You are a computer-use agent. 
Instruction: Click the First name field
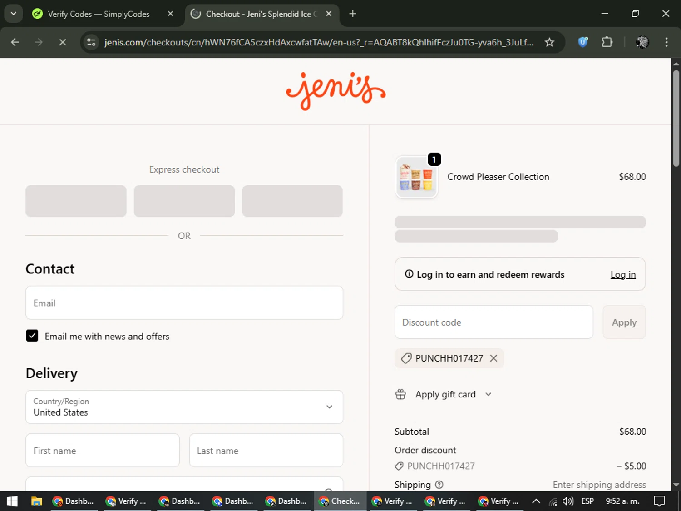103,450
